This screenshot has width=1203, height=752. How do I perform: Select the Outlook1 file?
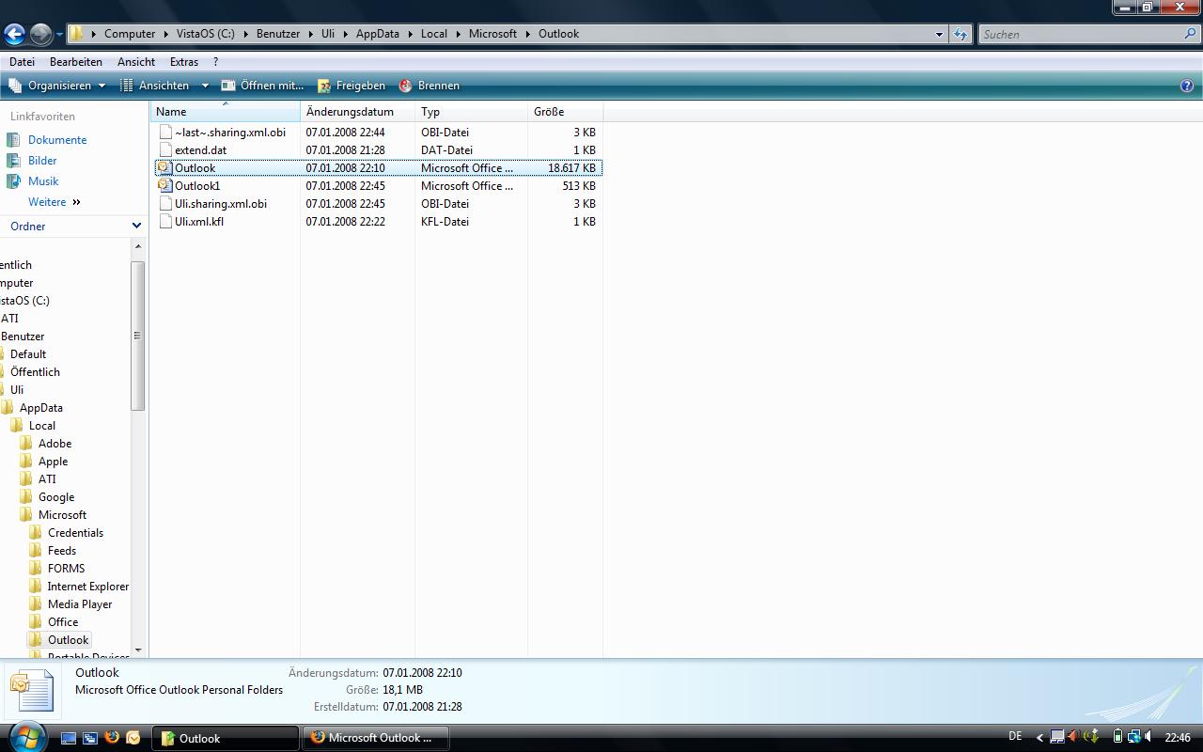pyautogui.click(x=196, y=186)
